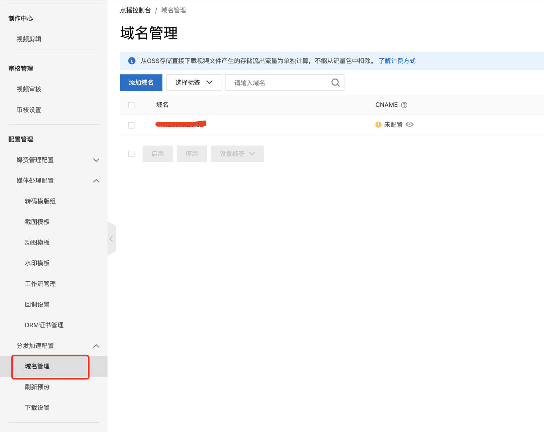This screenshot has width=544, height=432.
Task: Open the 选择标签 dropdown
Action: [194, 83]
